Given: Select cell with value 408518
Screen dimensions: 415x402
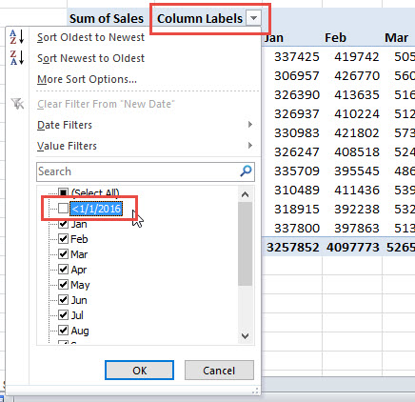Looking at the screenshot, I should [x=357, y=152].
